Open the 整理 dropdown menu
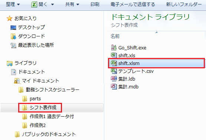This screenshot has height=140, width=206. click(x=13, y=4)
